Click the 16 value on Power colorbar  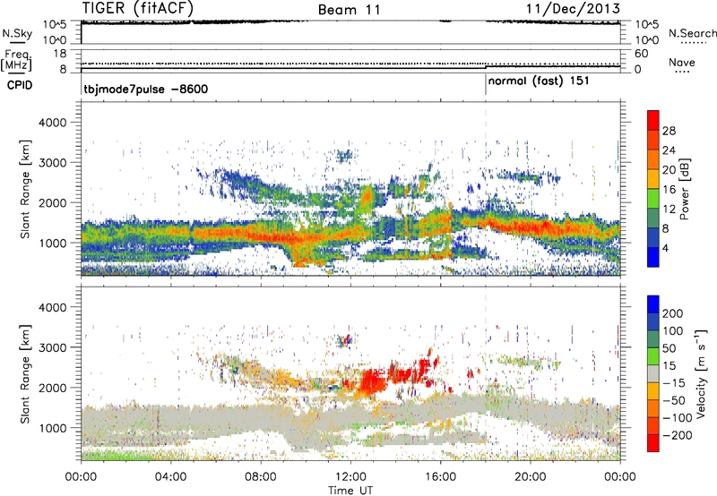click(x=669, y=190)
